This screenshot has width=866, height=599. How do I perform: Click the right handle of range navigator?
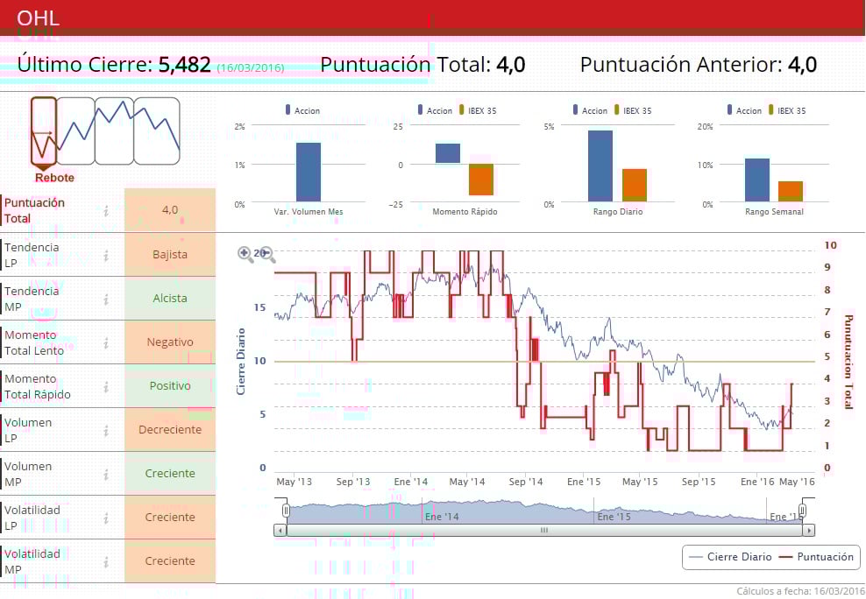click(x=803, y=511)
